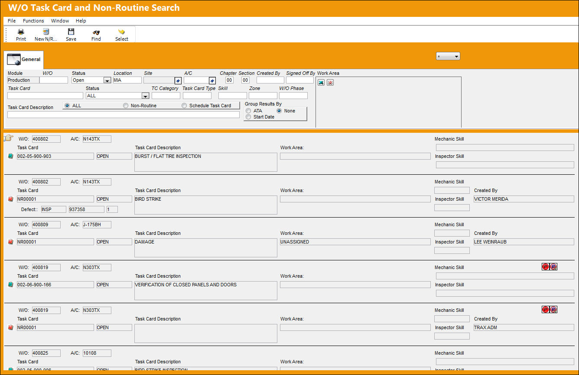
Task: Click the task card icon beside 002-05-900-903
Action: tap(11, 156)
